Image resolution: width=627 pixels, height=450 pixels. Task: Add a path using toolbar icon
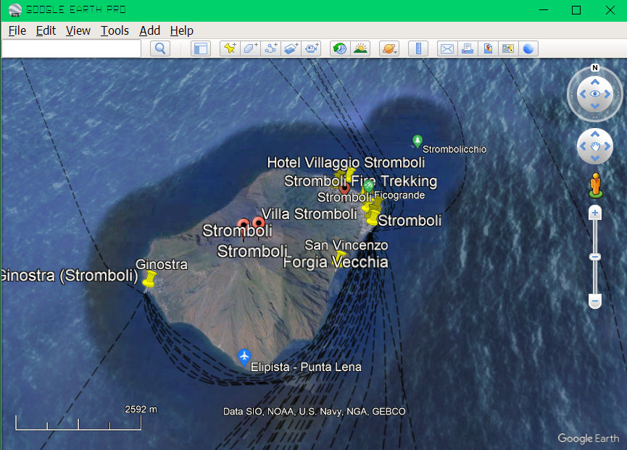pos(270,48)
